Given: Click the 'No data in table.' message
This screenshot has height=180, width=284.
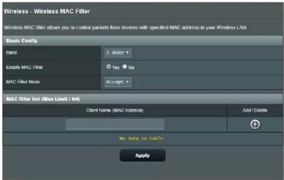Looking at the screenshot, I should 142,138.
